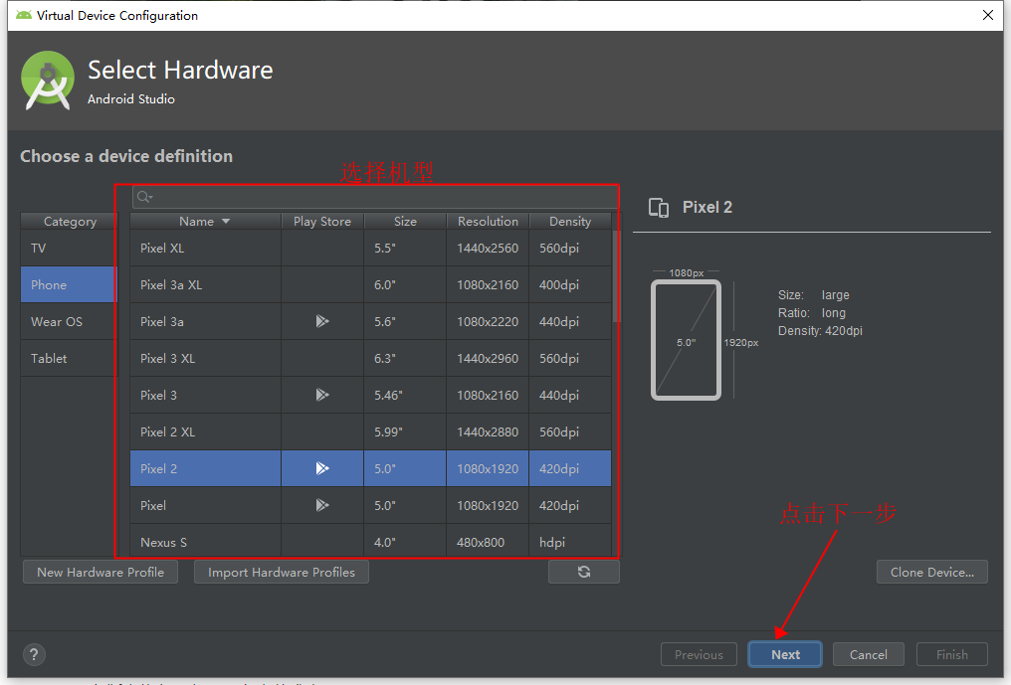
Task: Close the Virtual Device Configuration window
Action: (x=988, y=15)
